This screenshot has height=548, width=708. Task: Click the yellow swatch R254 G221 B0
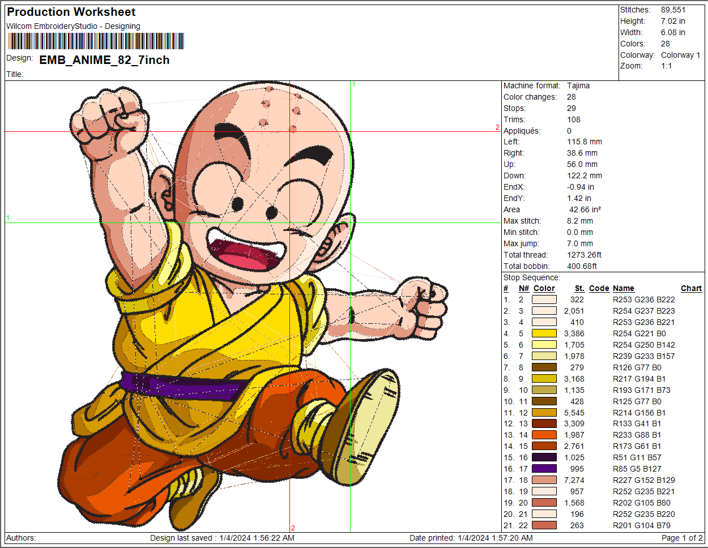pyautogui.click(x=544, y=333)
